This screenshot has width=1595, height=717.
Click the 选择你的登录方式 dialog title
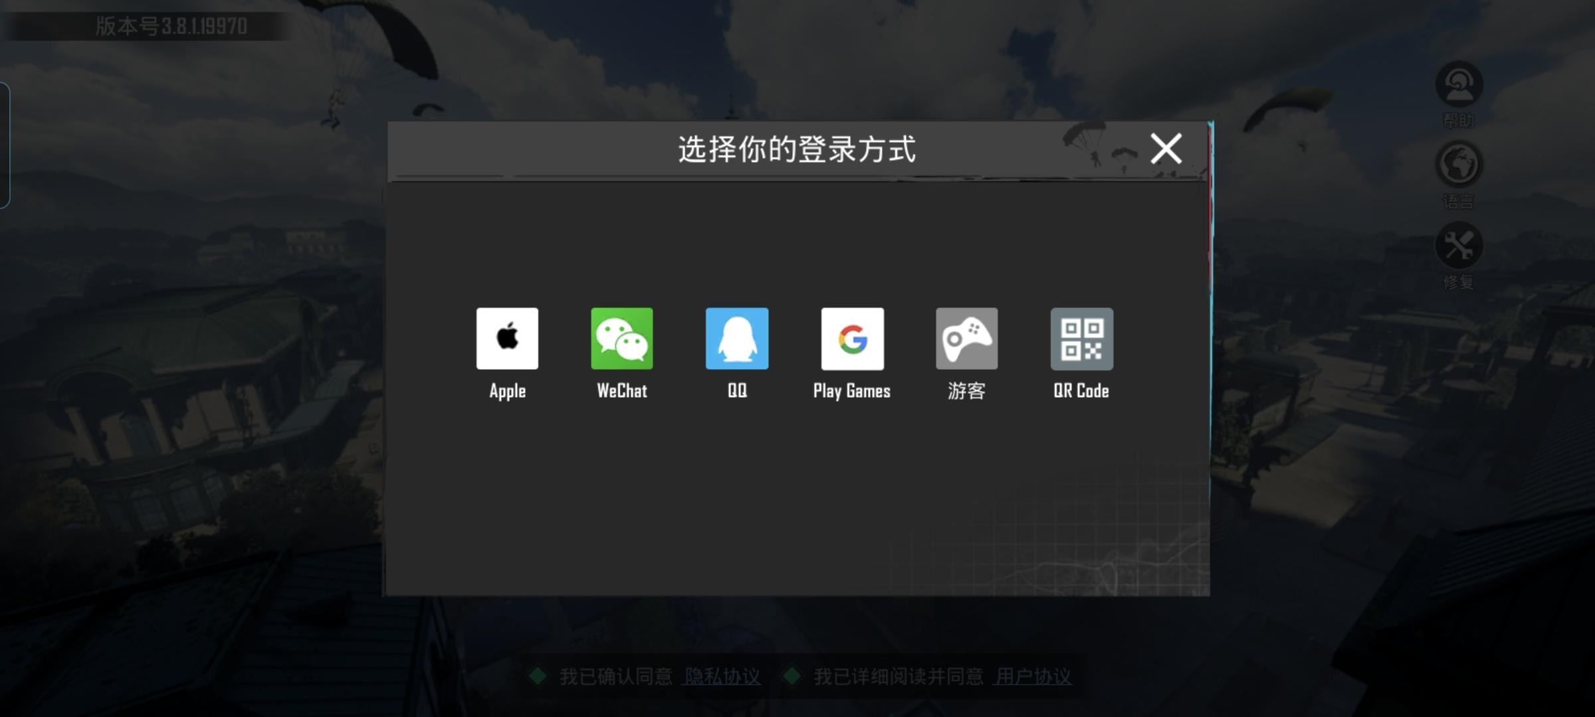point(797,149)
